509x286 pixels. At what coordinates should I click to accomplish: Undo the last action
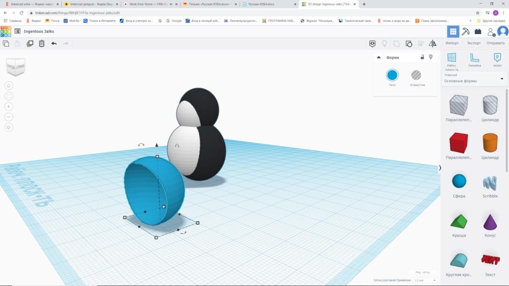(x=54, y=43)
